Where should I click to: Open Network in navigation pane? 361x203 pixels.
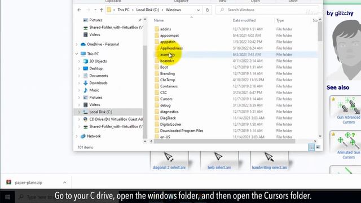(94, 136)
